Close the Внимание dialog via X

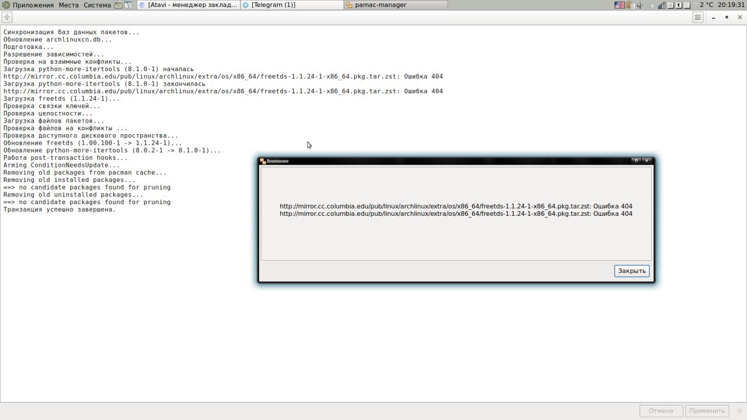pos(646,160)
